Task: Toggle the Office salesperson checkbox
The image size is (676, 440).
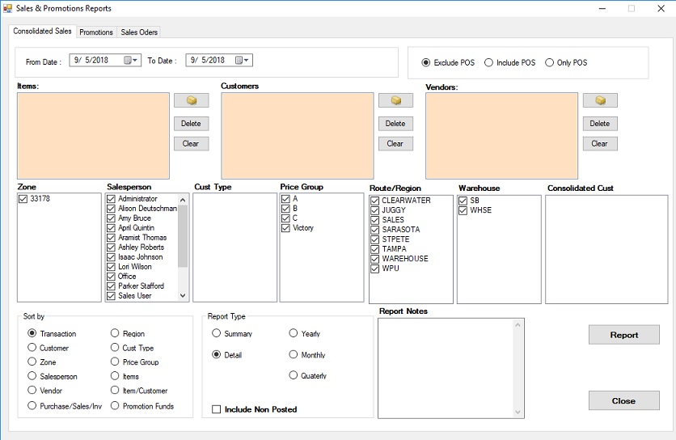Action: pyautogui.click(x=112, y=277)
